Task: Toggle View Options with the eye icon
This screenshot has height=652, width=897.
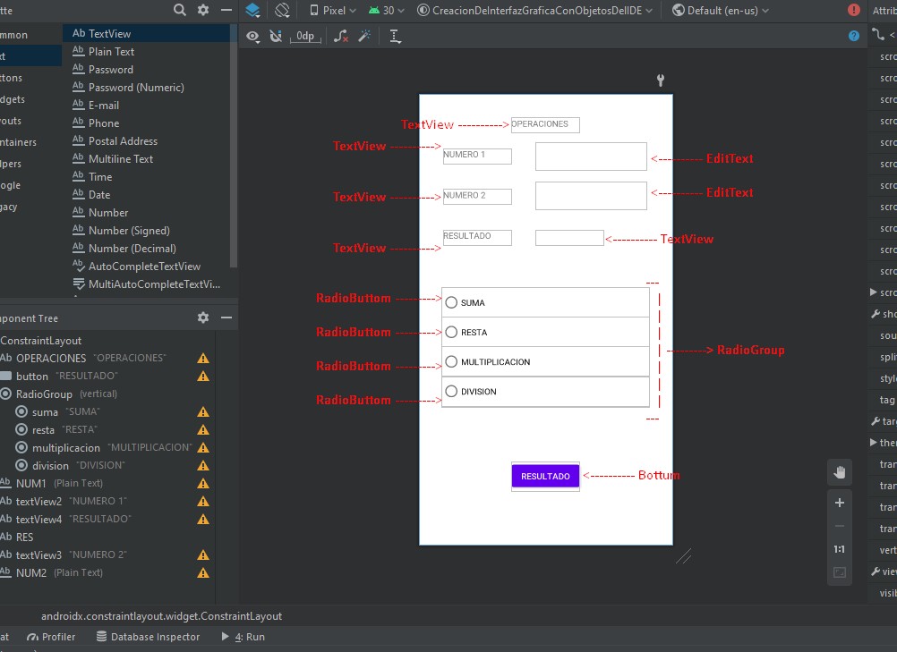Action: pos(252,36)
